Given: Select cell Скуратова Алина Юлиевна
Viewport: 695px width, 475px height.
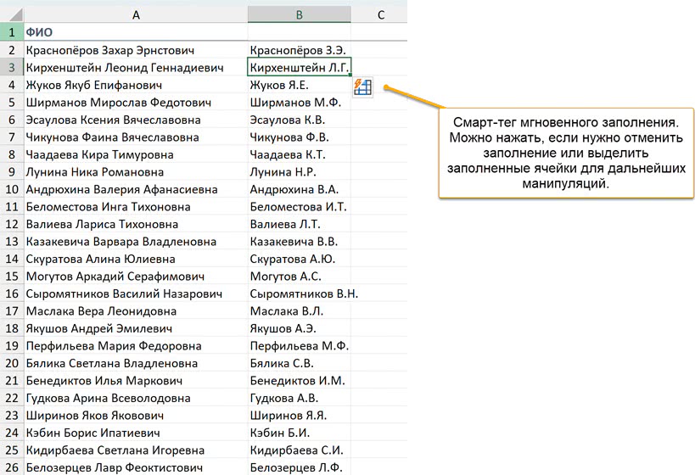Looking at the screenshot, I should tap(136, 259).
